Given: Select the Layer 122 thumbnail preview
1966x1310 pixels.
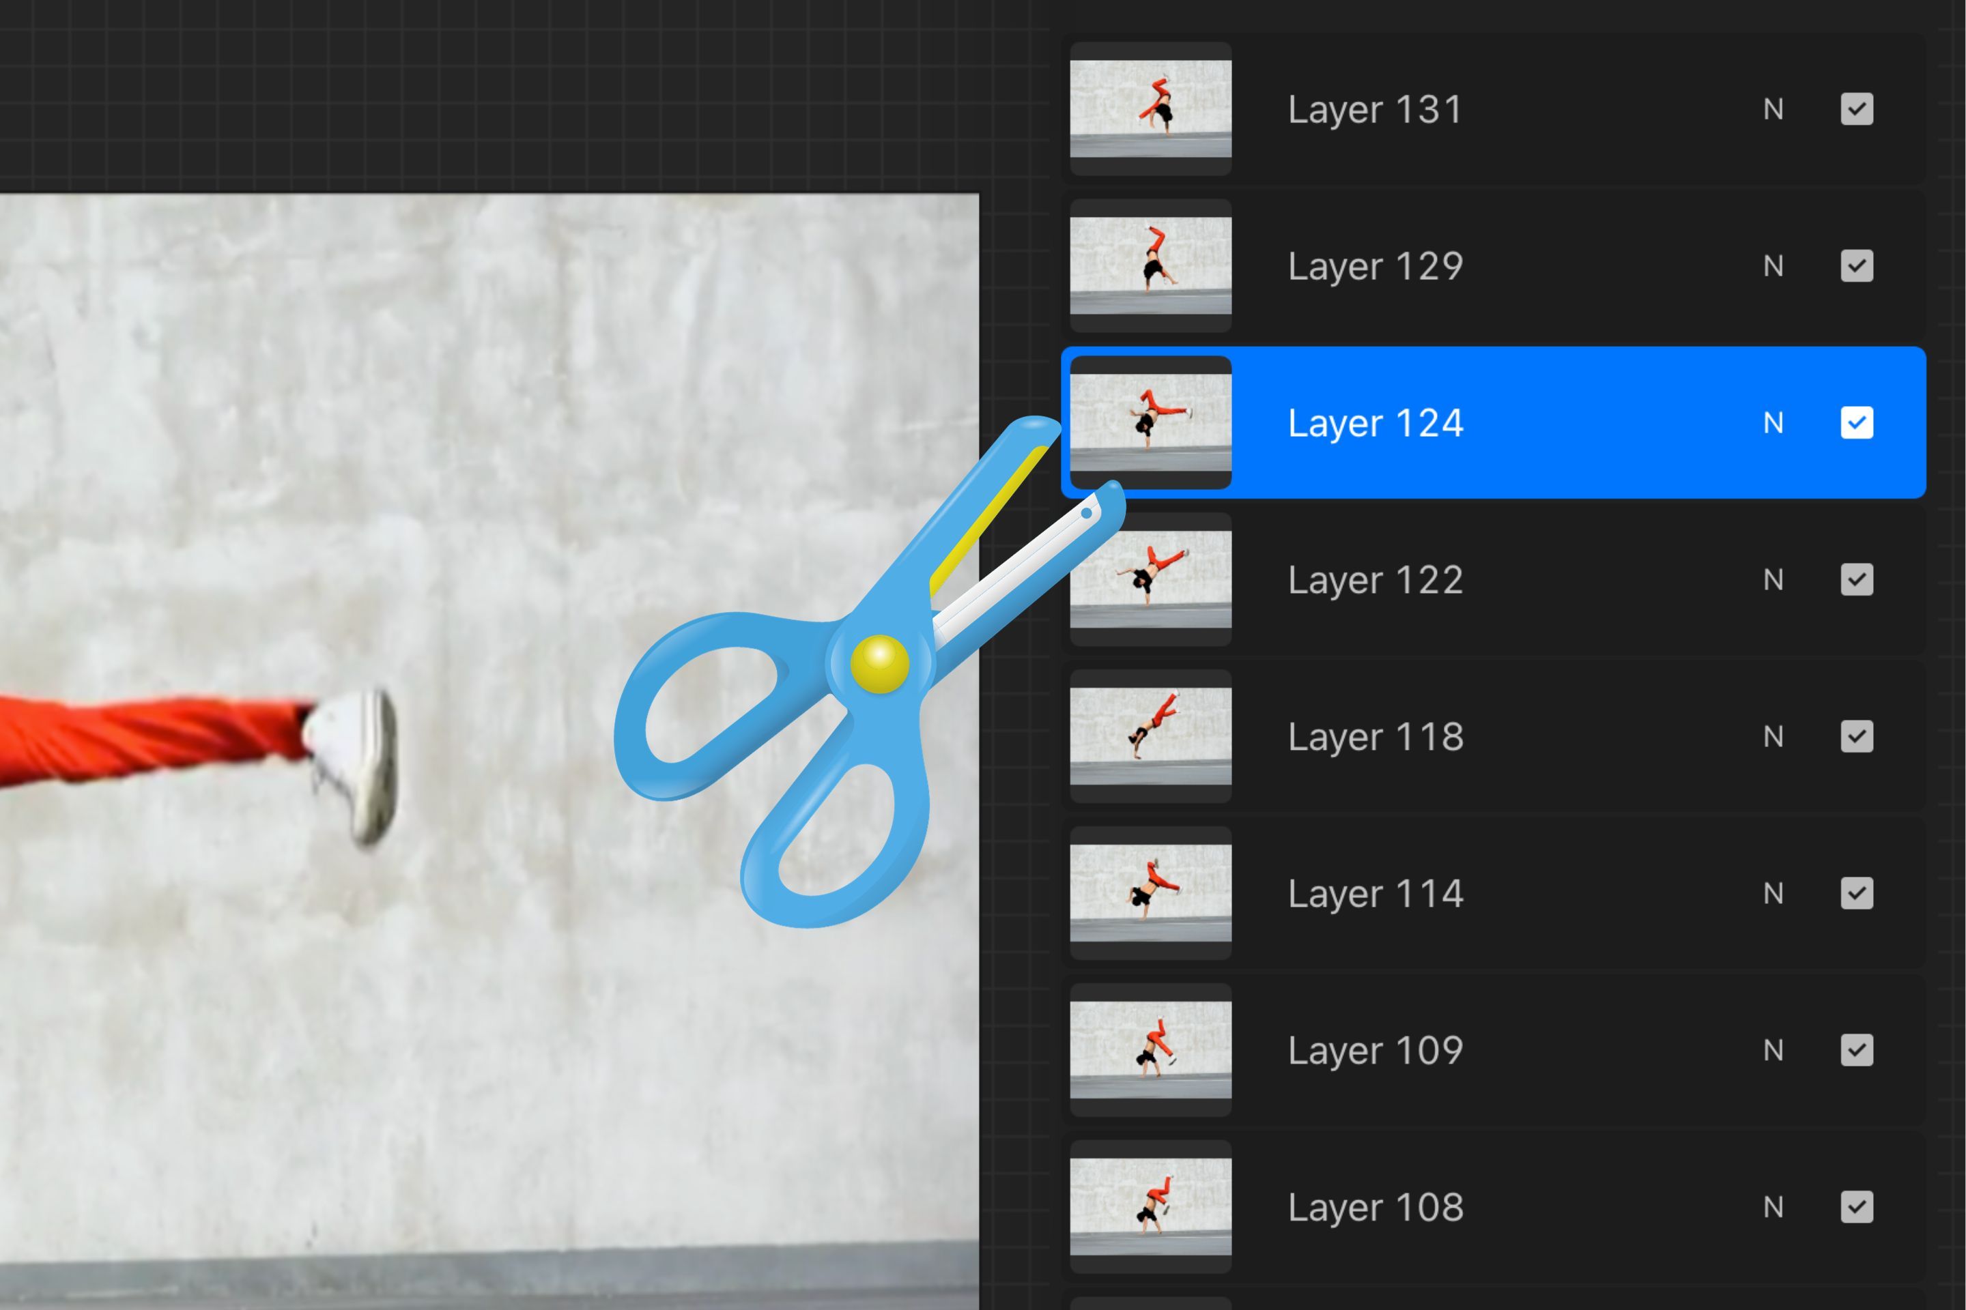Looking at the screenshot, I should point(1150,580).
